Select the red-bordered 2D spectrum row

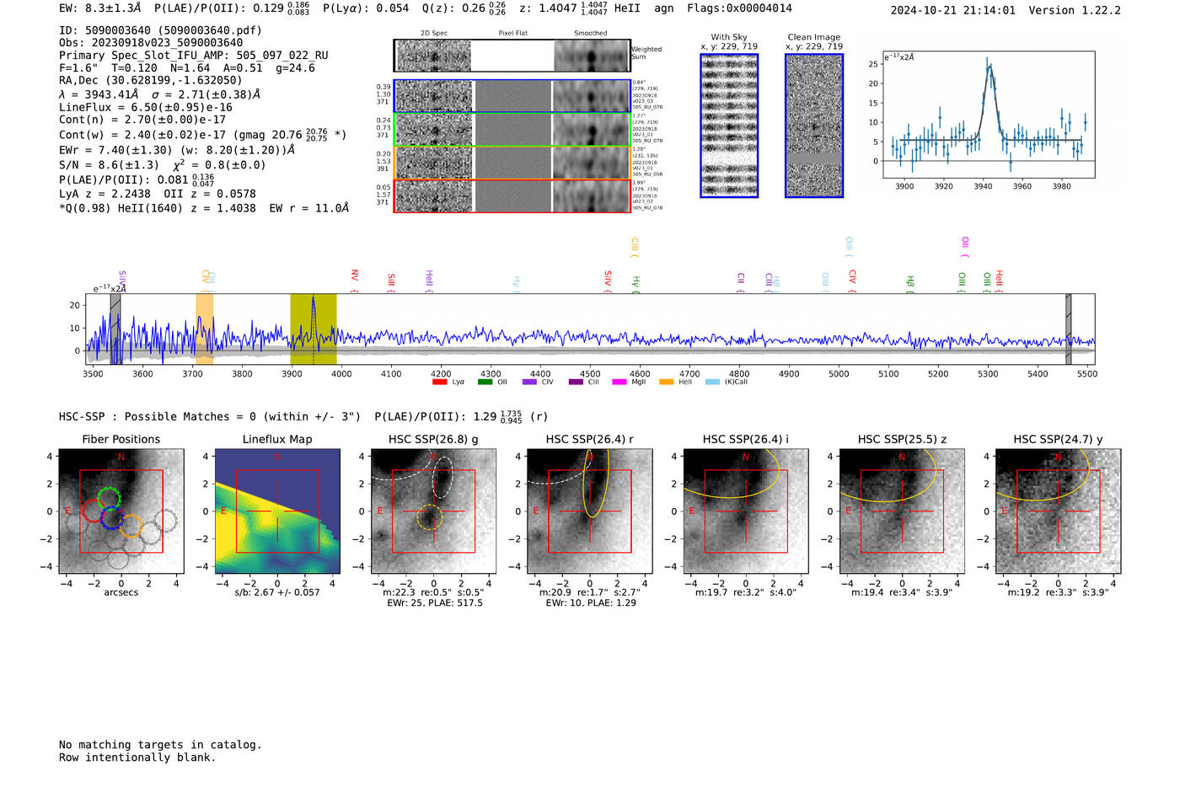pos(512,195)
